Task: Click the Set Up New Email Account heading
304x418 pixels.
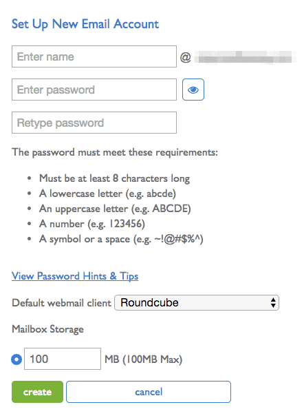Action: click(85, 24)
